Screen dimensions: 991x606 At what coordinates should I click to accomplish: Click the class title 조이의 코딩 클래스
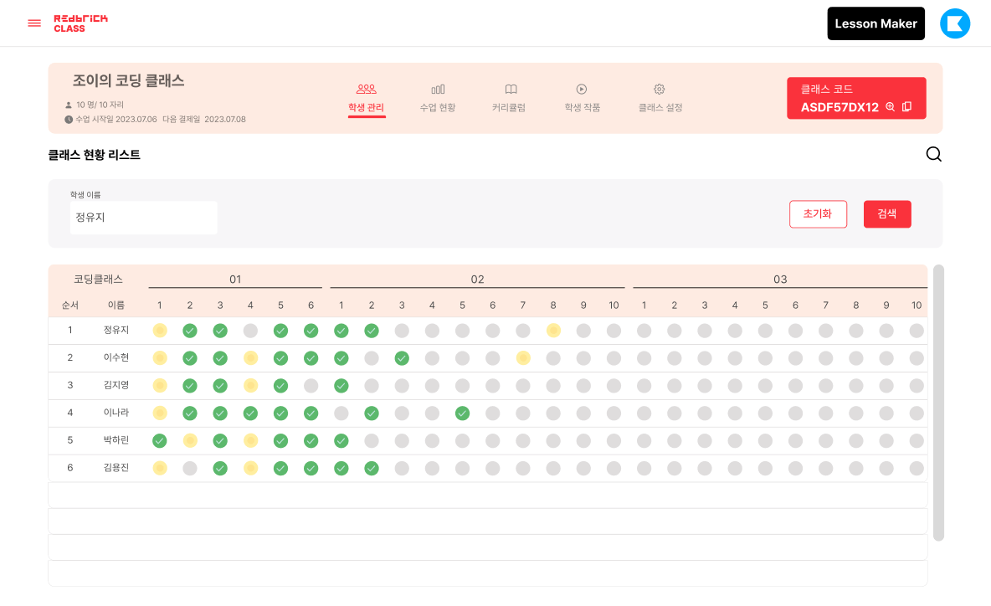(128, 81)
